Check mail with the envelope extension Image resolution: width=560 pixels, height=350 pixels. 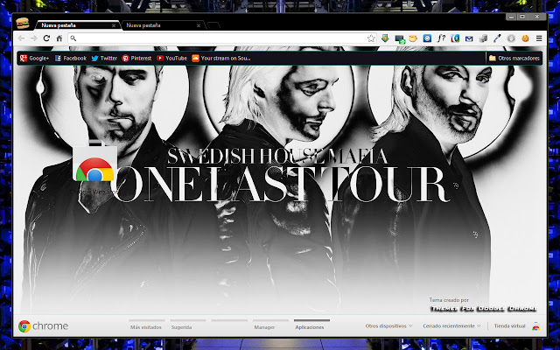point(469,38)
